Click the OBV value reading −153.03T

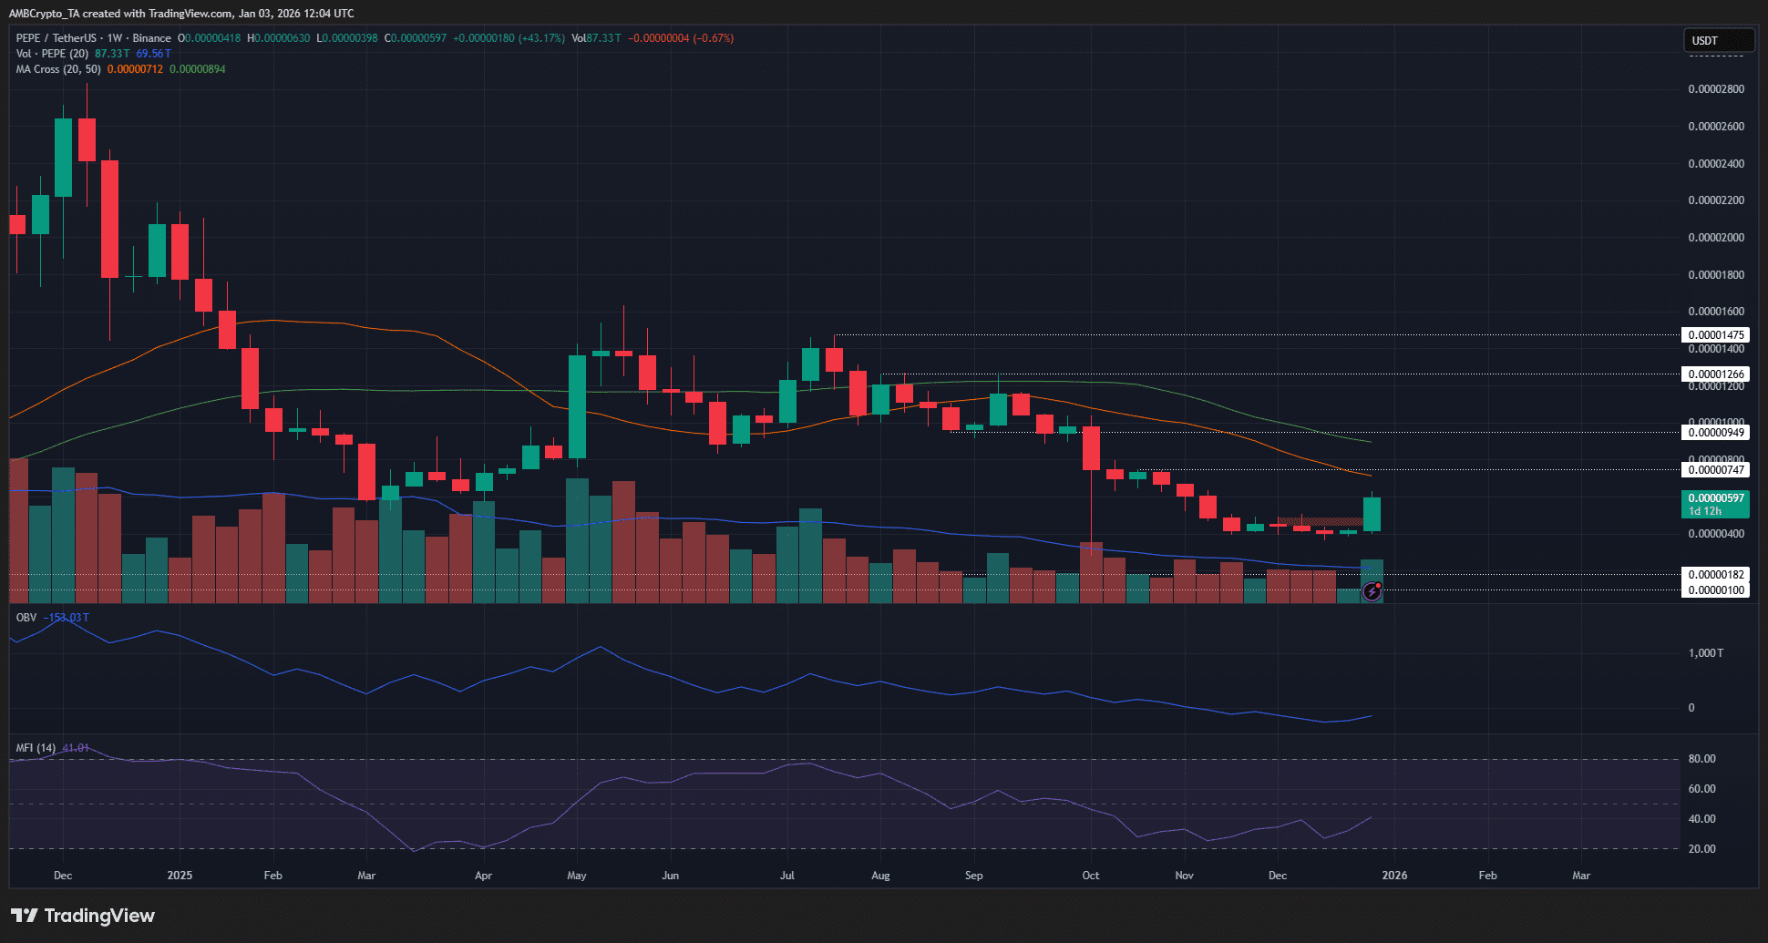pyautogui.click(x=66, y=617)
